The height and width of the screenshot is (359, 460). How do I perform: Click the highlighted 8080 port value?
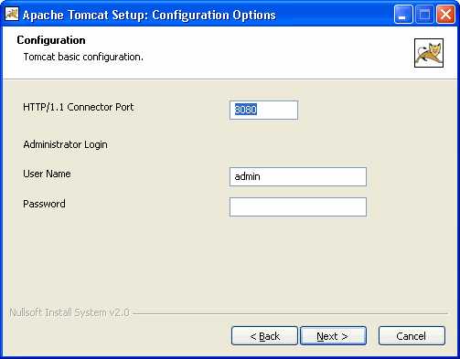coord(246,110)
